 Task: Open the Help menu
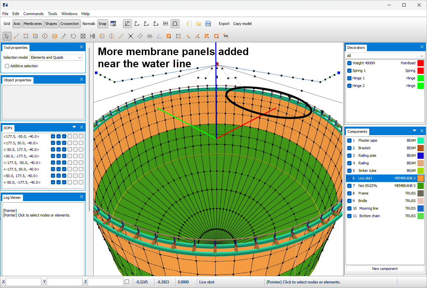86,14
